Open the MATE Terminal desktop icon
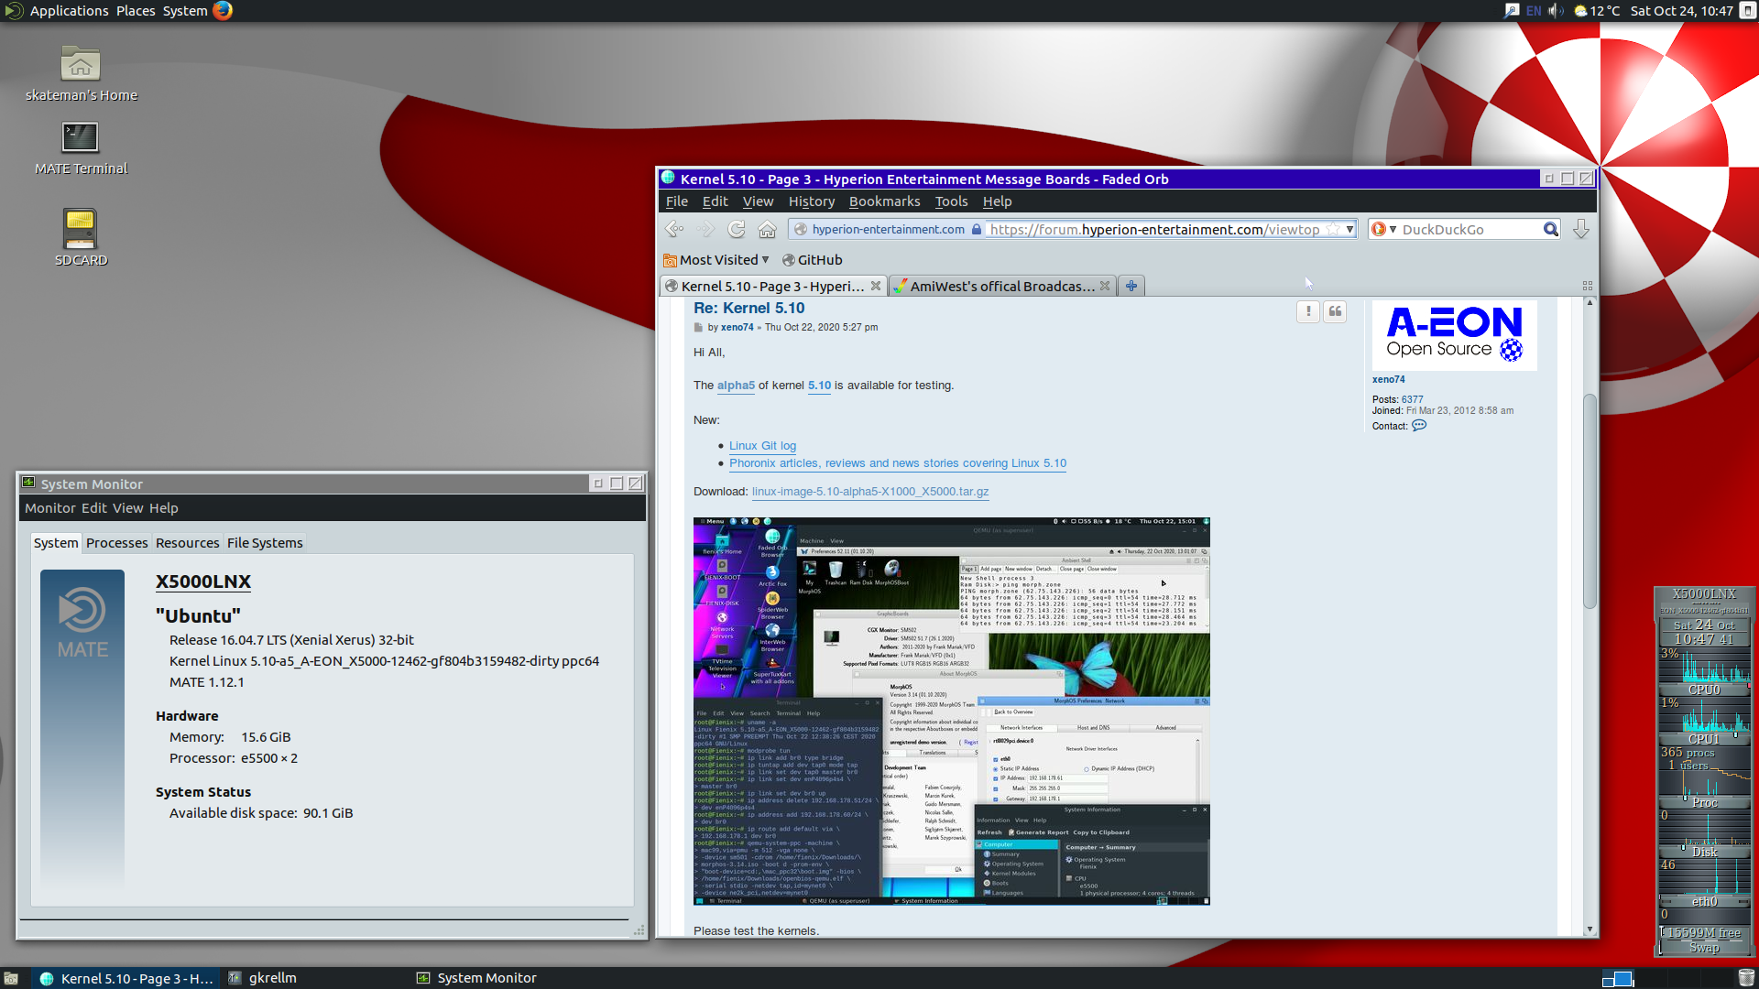Screen dimensions: 1759x989 pos(81,148)
